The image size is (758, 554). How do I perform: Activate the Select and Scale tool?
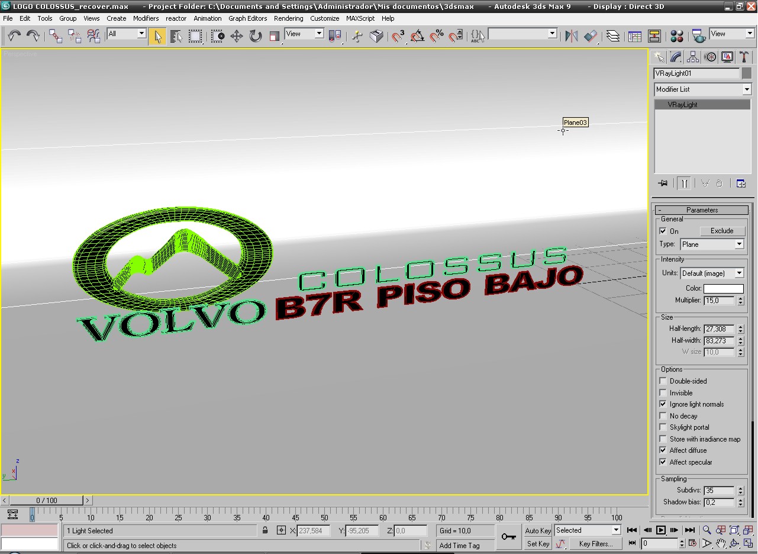(275, 36)
